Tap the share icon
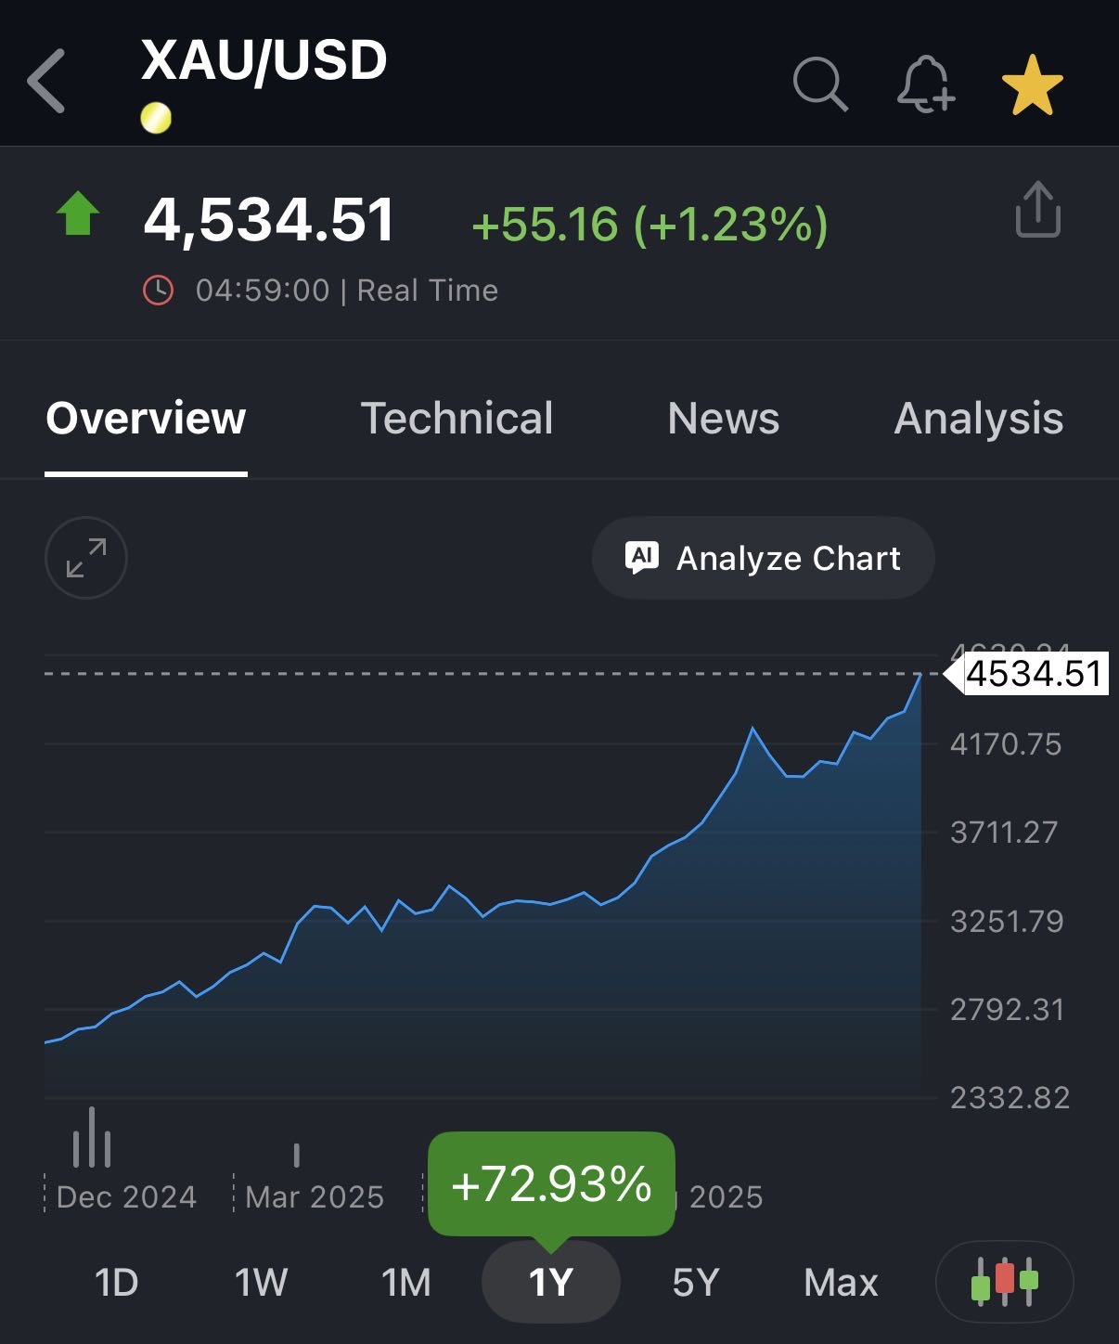Screen dimensions: 1119x1344 point(1037,210)
